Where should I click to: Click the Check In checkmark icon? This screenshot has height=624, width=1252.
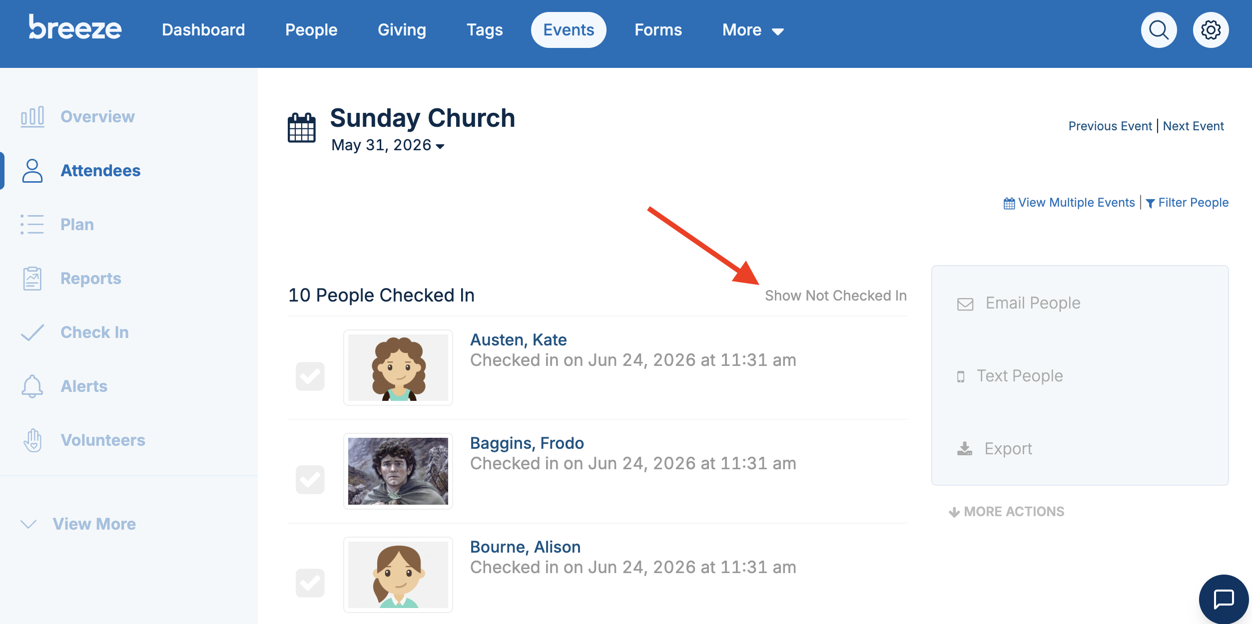(32, 332)
